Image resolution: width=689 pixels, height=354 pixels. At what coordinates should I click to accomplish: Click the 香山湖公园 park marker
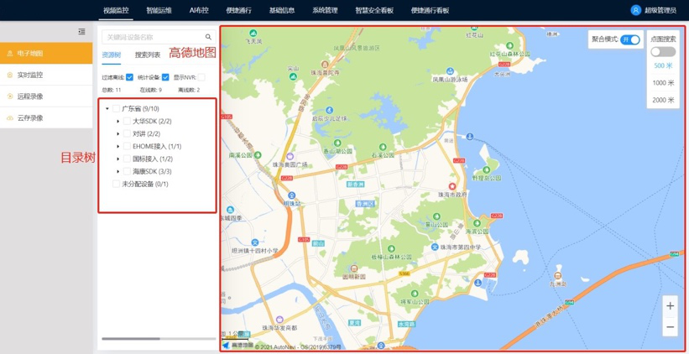point(337,143)
